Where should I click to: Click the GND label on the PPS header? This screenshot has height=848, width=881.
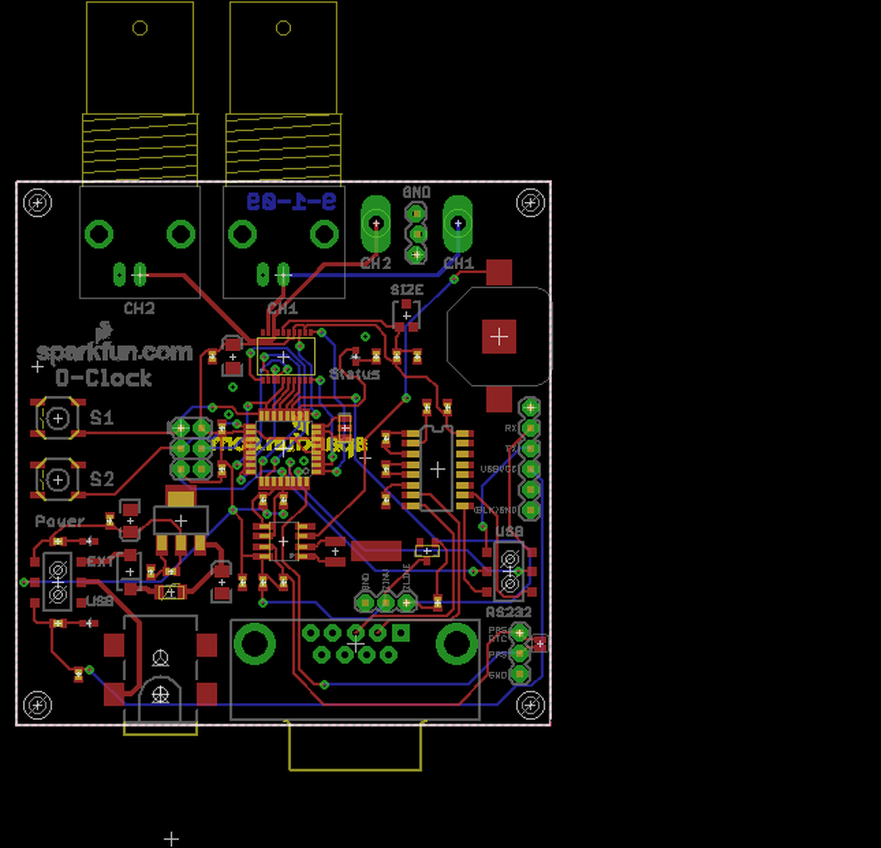click(498, 675)
